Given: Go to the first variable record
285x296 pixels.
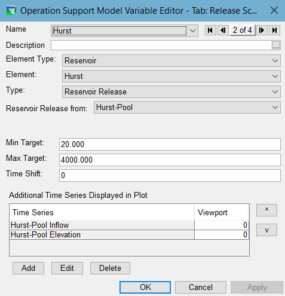Looking at the screenshot, I should 210,30.
